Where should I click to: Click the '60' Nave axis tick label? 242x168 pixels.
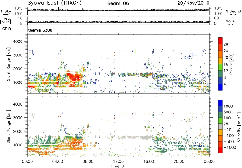(216, 18)
